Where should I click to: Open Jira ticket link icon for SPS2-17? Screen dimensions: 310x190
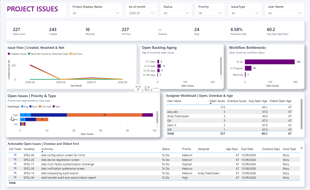coord(15,164)
